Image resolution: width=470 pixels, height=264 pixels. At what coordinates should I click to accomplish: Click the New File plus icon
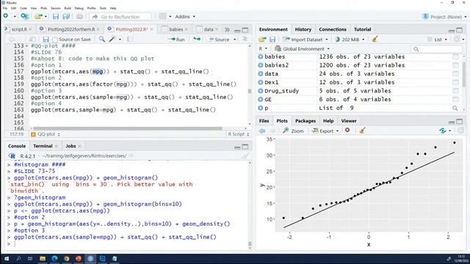click(6, 16)
